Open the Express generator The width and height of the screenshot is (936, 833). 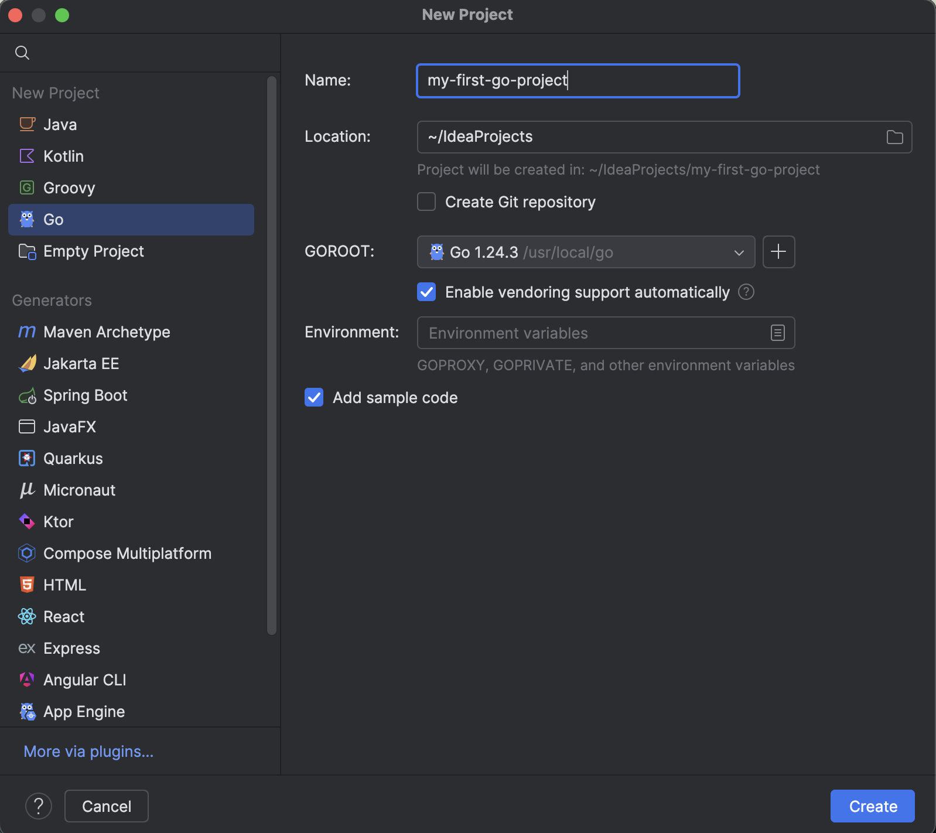click(131, 648)
